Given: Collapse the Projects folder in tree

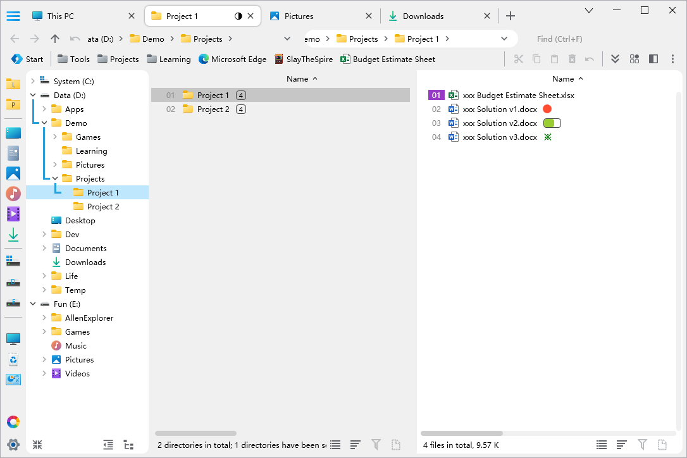Looking at the screenshot, I should tap(55, 179).
